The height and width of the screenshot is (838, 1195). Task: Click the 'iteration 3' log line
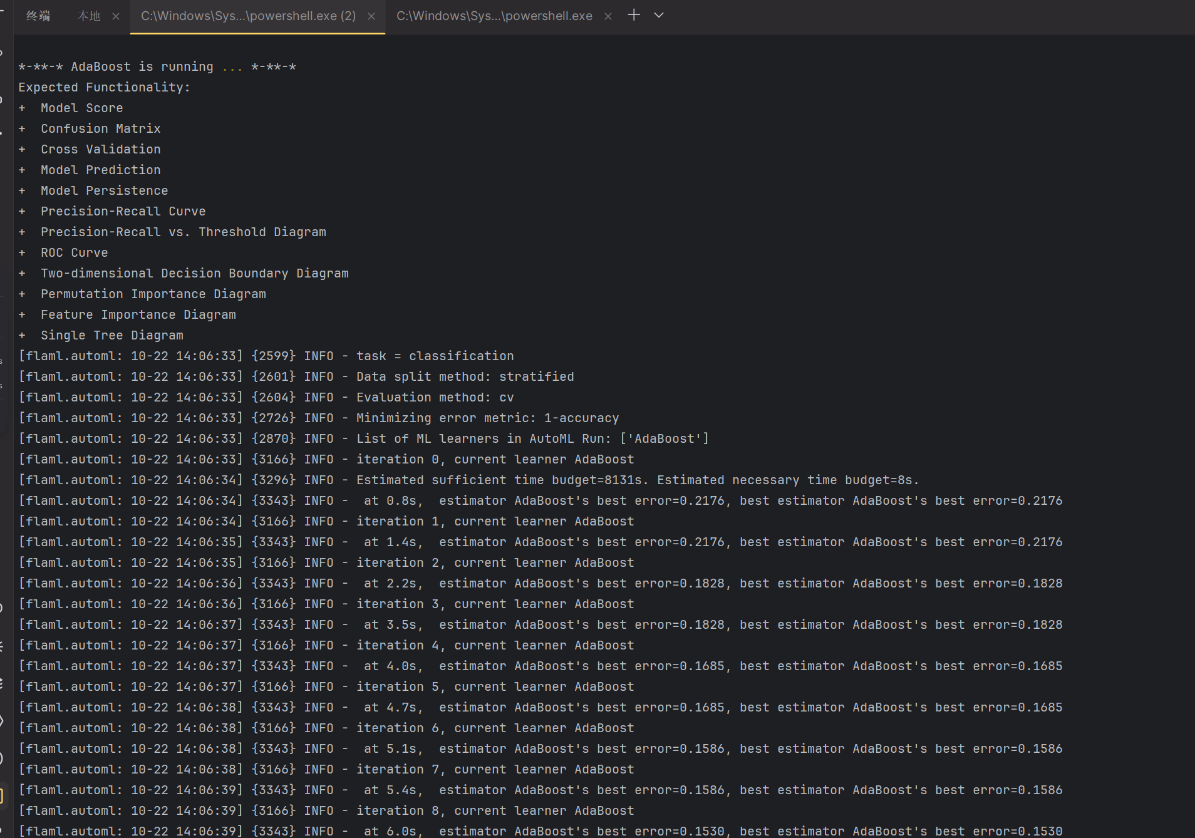point(326,604)
